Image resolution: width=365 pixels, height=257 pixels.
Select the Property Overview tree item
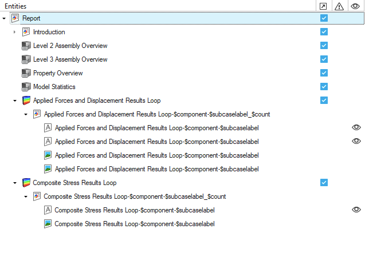58,73
